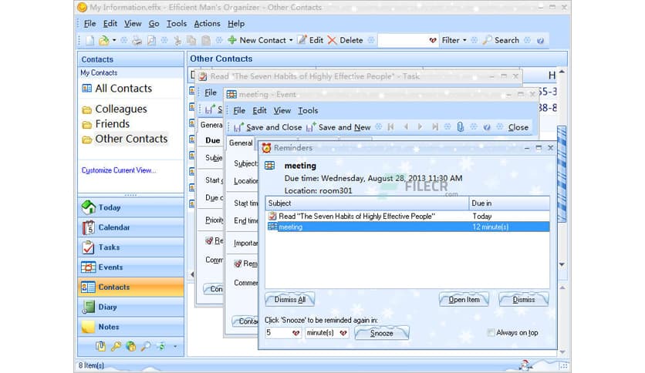Open the New Contact dropdown arrow
Viewport: 645px width, 373px height.
(x=291, y=40)
